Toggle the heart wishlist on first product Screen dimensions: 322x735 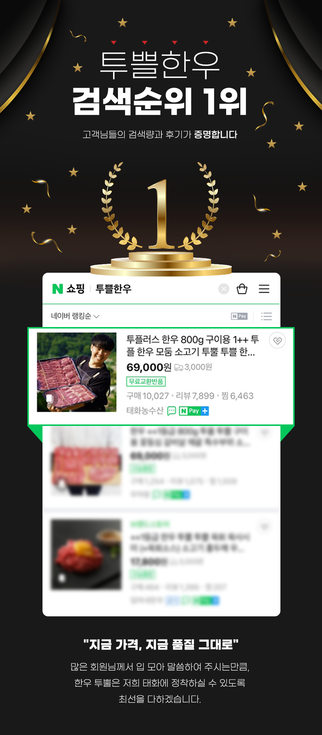click(x=277, y=341)
